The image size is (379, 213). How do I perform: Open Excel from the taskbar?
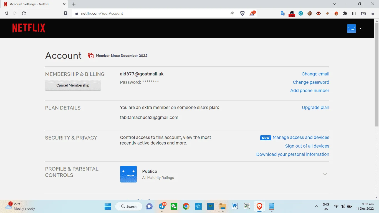(247, 206)
